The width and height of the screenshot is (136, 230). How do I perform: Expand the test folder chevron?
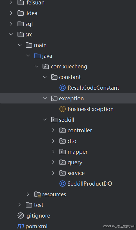[19, 205]
